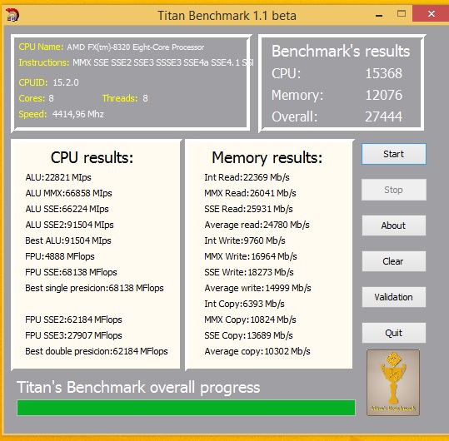The image size is (449, 441).
Task: Select FPU:4888 MFlops line
Action: pos(60,256)
